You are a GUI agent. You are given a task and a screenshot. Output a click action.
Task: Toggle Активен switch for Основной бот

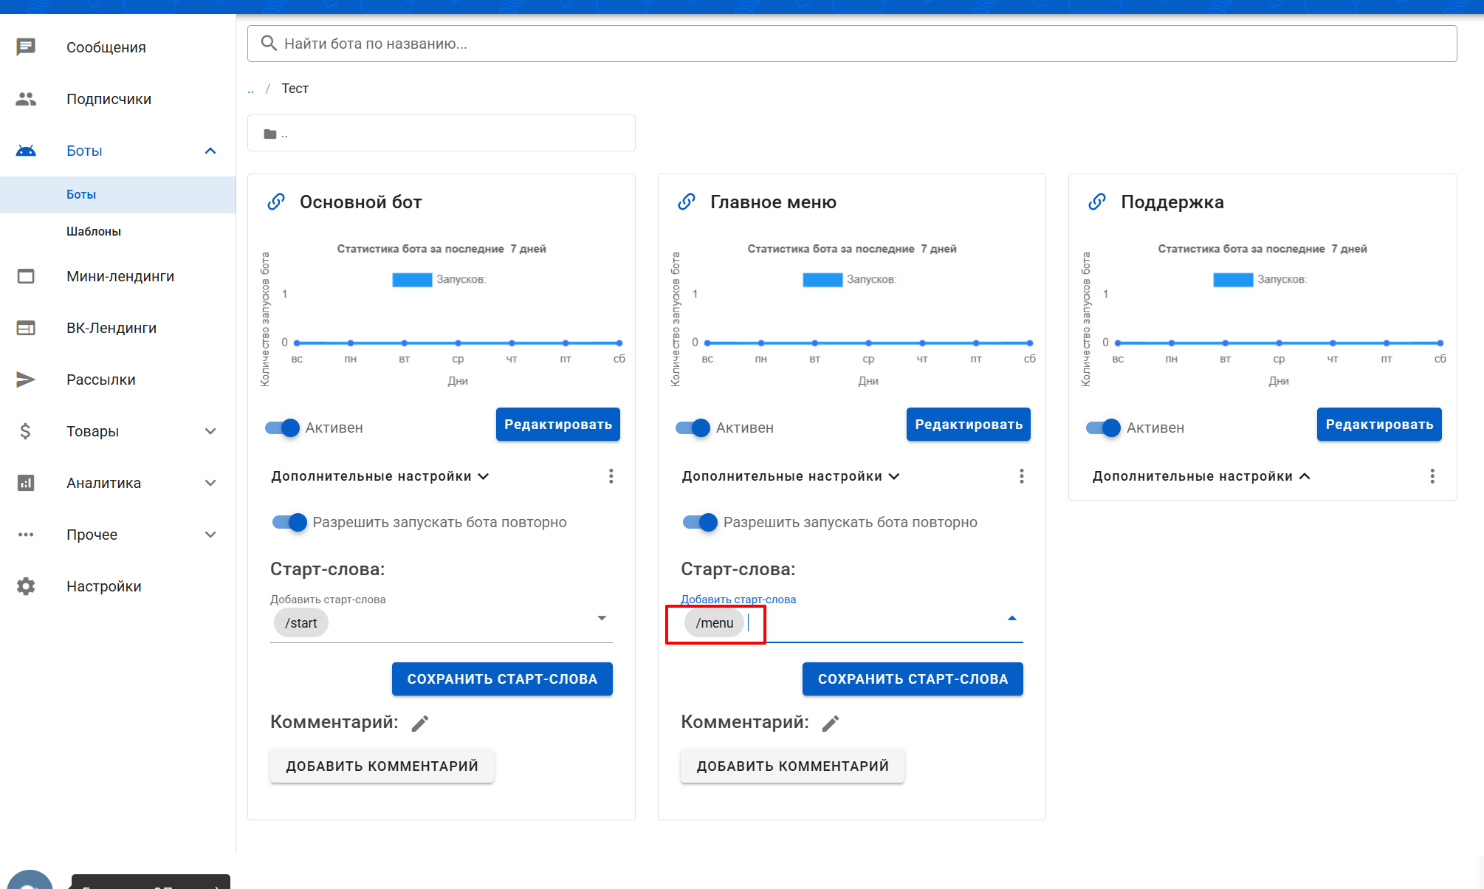(283, 428)
